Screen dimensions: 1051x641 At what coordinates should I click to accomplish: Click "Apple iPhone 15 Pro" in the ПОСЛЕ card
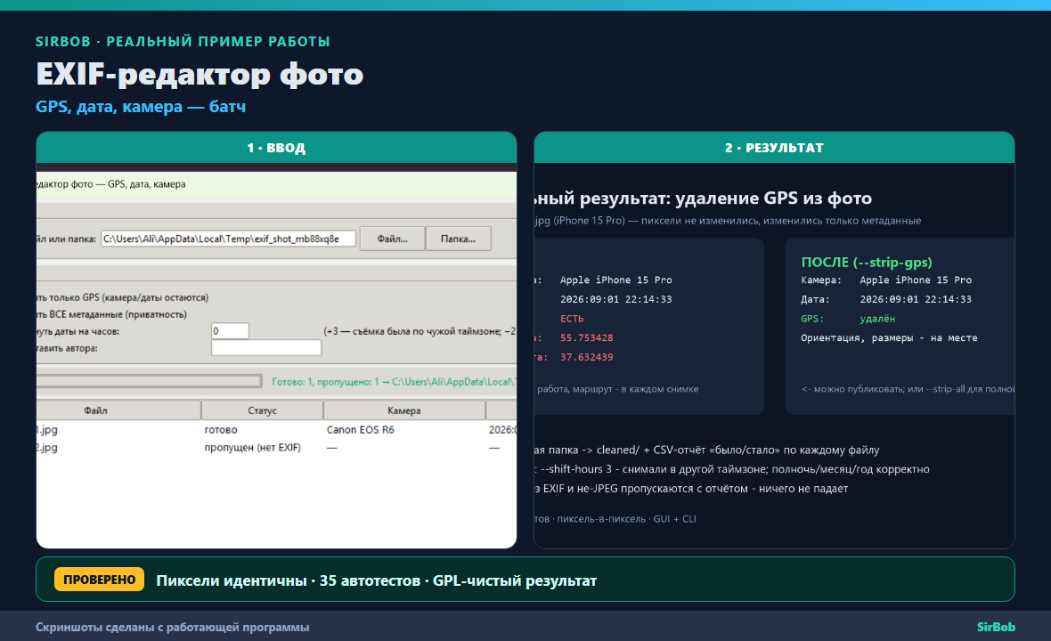click(916, 280)
